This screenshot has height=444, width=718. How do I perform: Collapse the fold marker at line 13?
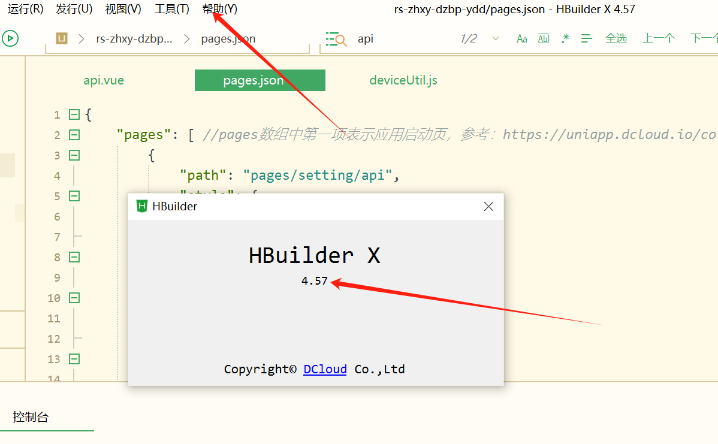pos(74,359)
